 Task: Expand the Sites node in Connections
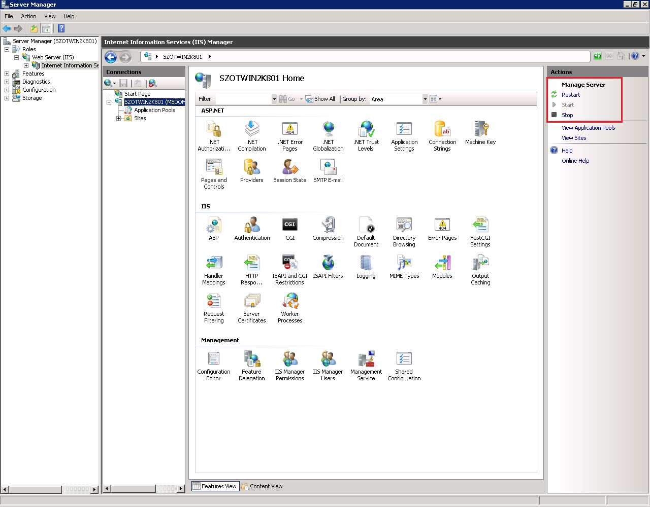click(119, 118)
